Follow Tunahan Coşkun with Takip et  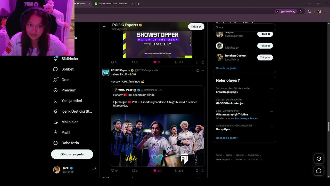[x=265, y=58]
